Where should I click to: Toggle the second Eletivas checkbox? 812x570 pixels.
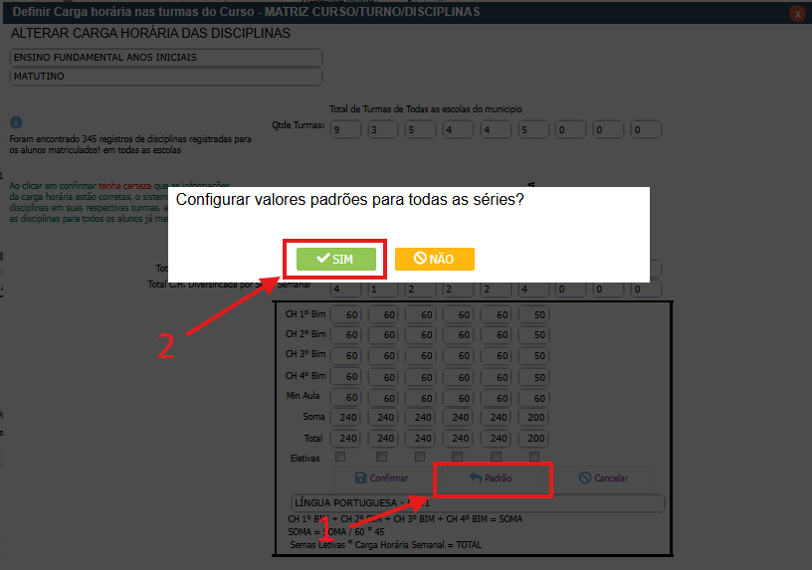click(380, 458)
